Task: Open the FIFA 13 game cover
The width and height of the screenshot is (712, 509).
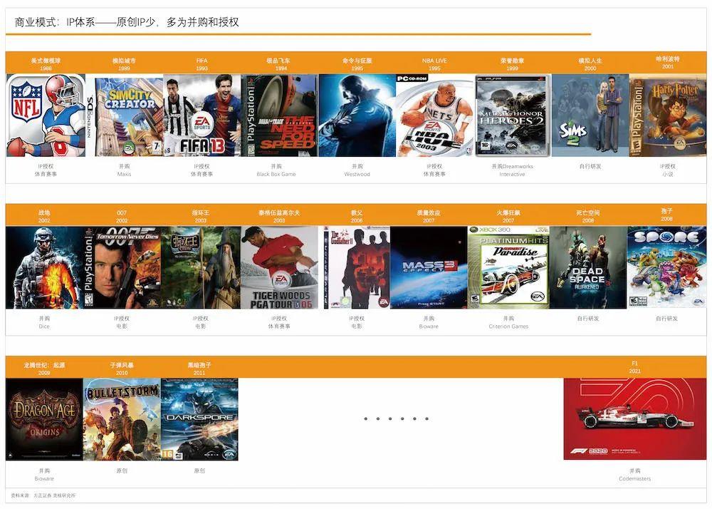Action: point(202,115)
